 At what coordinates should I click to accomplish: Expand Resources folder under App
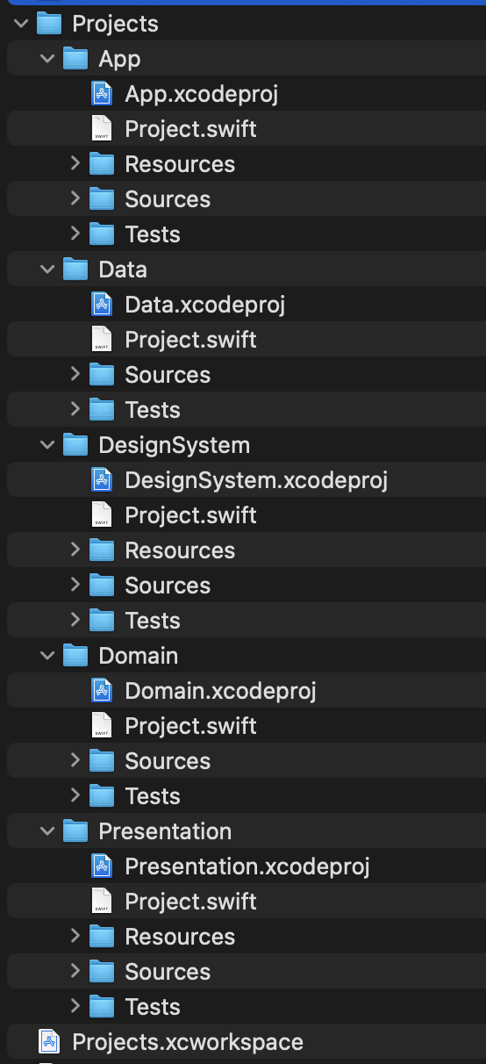click(75, 163)
